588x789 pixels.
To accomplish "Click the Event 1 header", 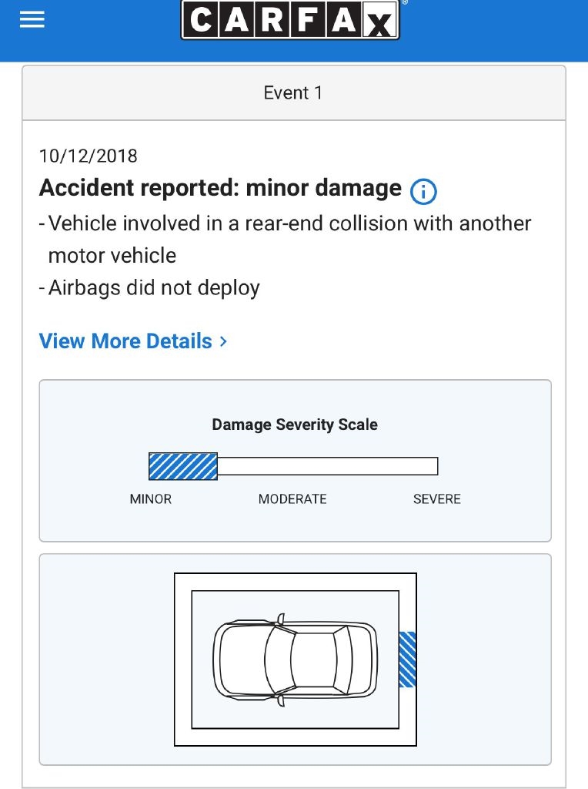I will click(293, 93).
